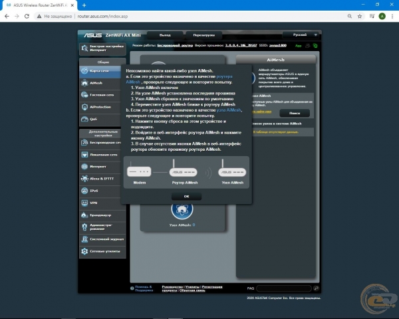Open the Internet (WAN) globe icon

pyautogui.click(x=84, y=167)
